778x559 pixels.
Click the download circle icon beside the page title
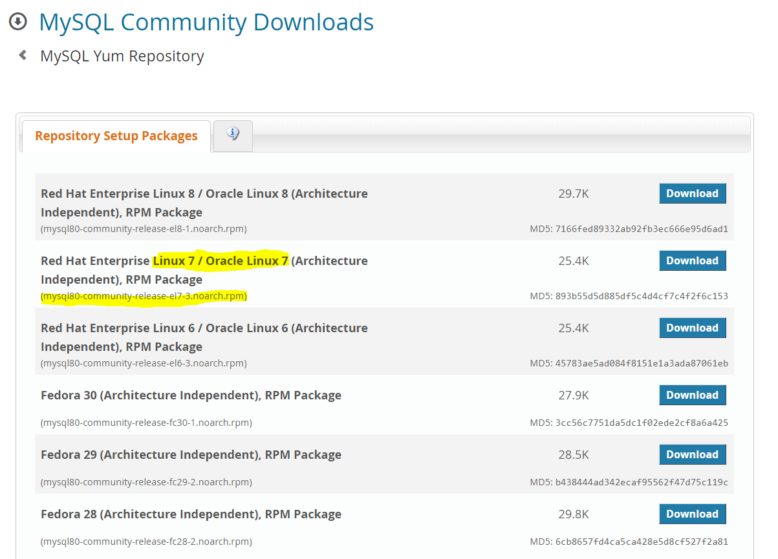[17, 21]
